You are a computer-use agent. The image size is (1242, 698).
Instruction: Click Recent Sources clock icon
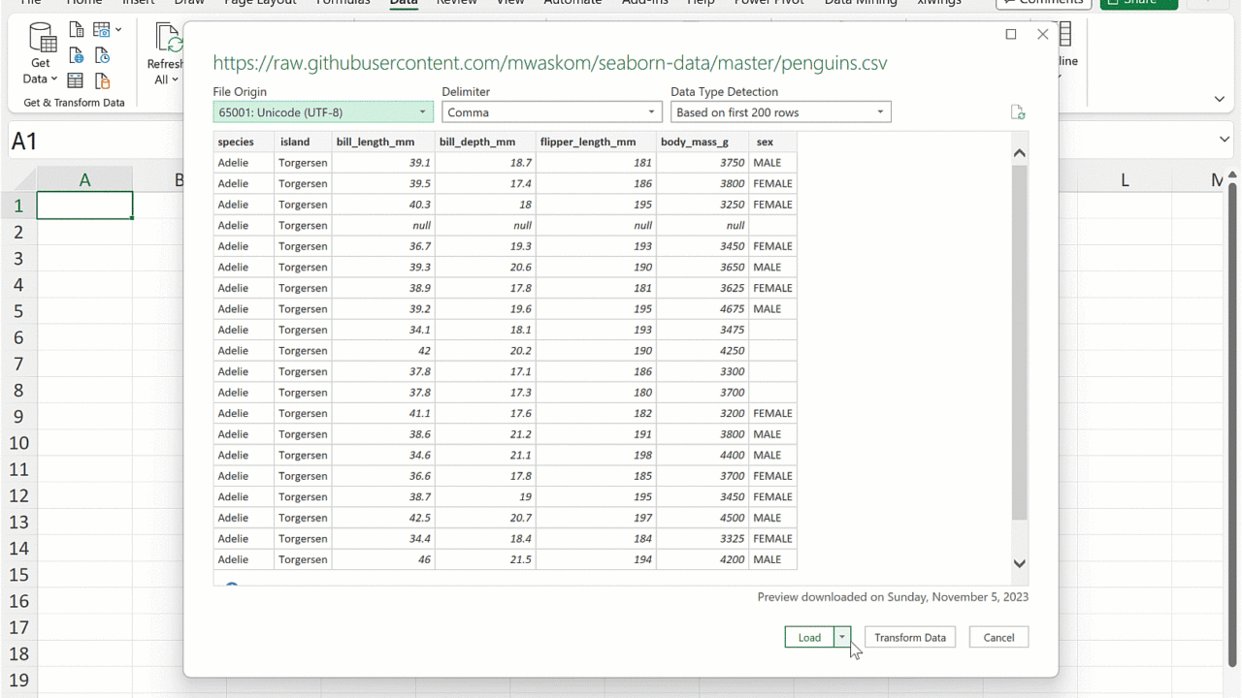pos(102,56)
